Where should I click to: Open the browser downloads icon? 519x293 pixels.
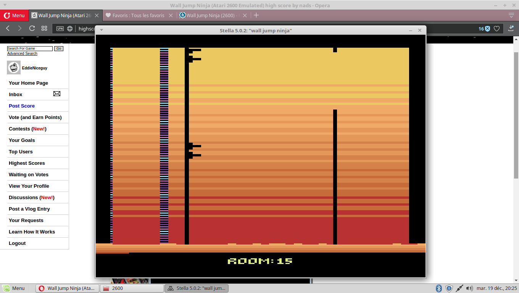pyautogui.click(x=511, y=28)
